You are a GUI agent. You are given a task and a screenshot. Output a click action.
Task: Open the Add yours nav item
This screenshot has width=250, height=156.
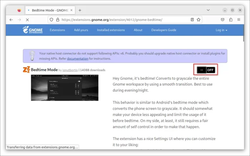(x=81, y=30)
